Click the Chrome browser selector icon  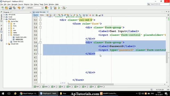coord(46,8)
